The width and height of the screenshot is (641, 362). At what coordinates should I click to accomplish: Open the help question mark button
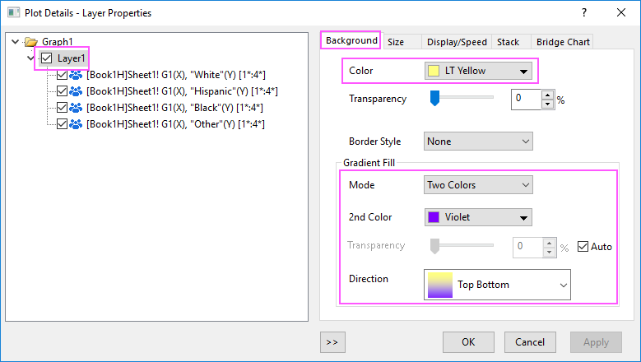(x=584, y=12)
